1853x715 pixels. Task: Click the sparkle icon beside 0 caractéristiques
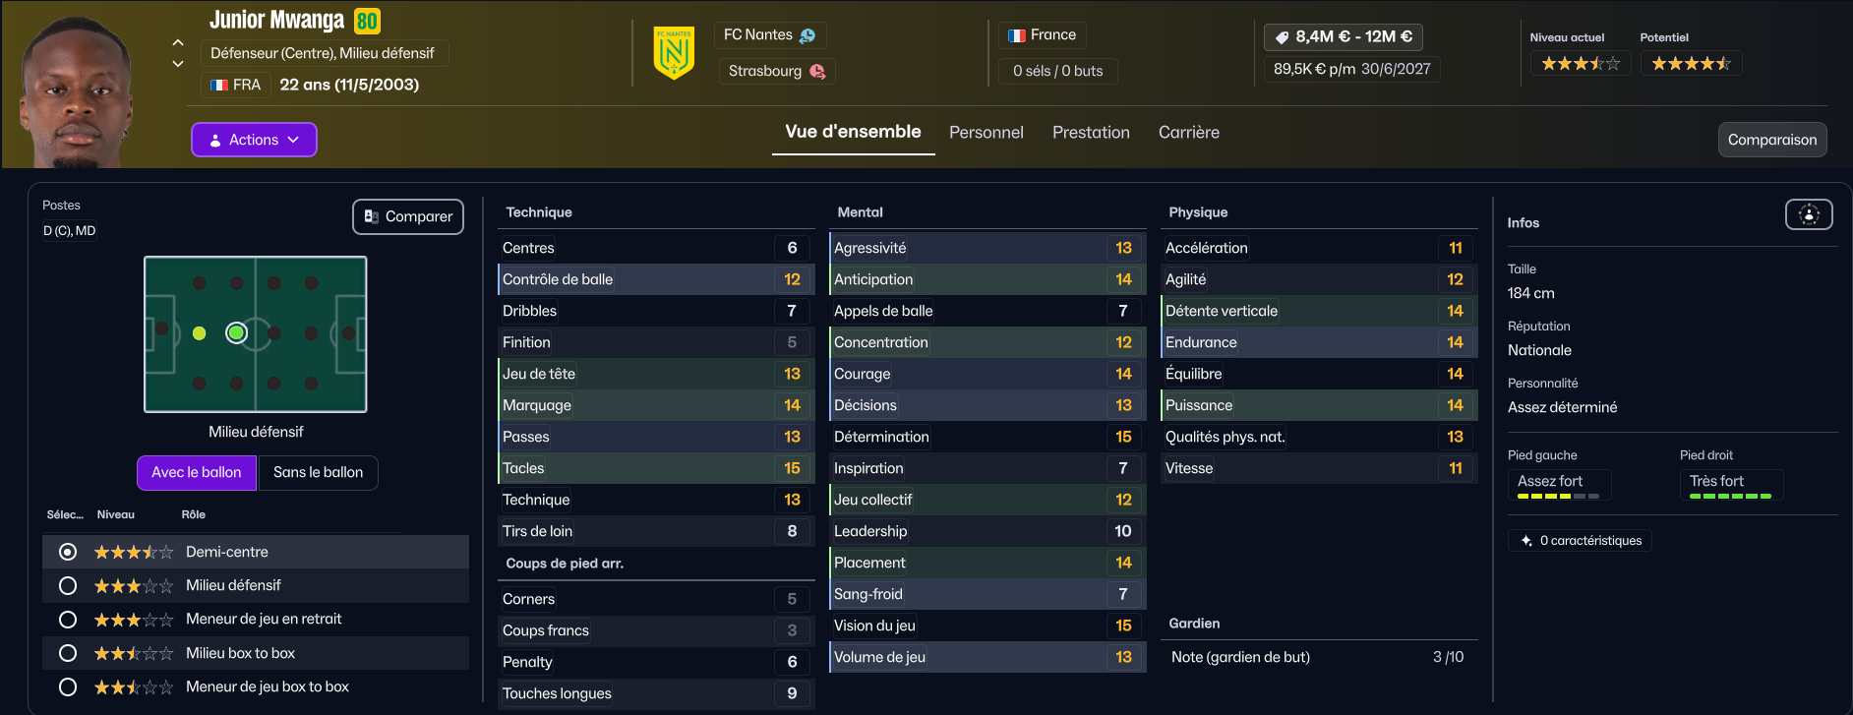pos(1525,541)
